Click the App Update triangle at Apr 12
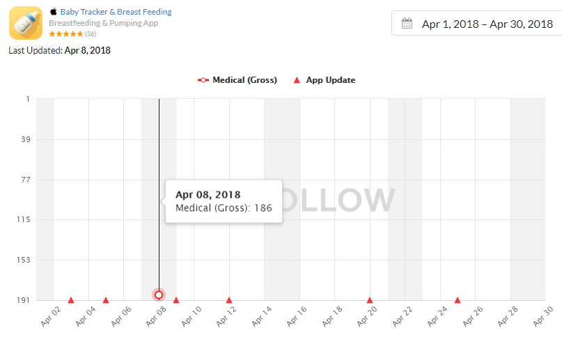 229,300
